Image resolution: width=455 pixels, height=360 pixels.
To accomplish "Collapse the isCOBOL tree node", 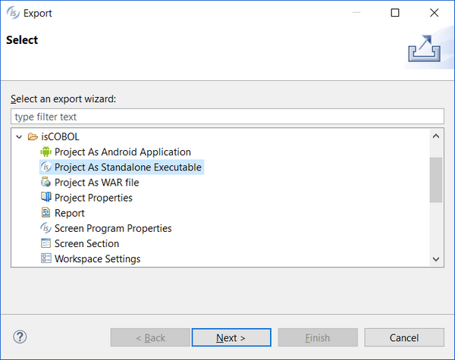I will tap(19, 136).
